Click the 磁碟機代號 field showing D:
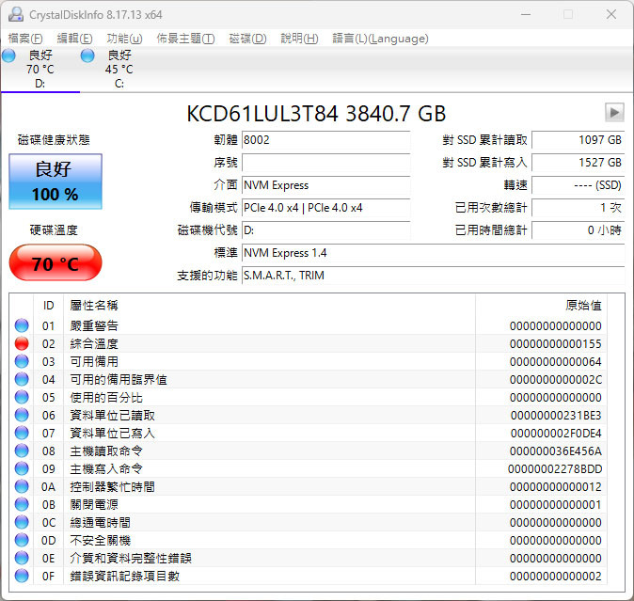Screen dimensions: 634x601 click(x=325, y=230)
